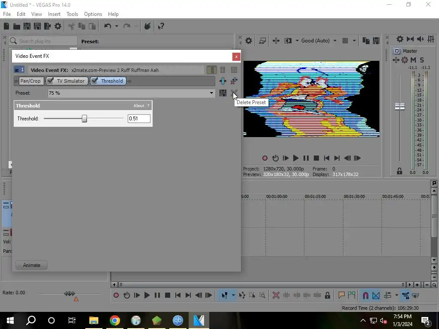This screenshot has width=439, height=329.
Task: Toggle the Lock Event padlock icon
Action: pos(327,295)
